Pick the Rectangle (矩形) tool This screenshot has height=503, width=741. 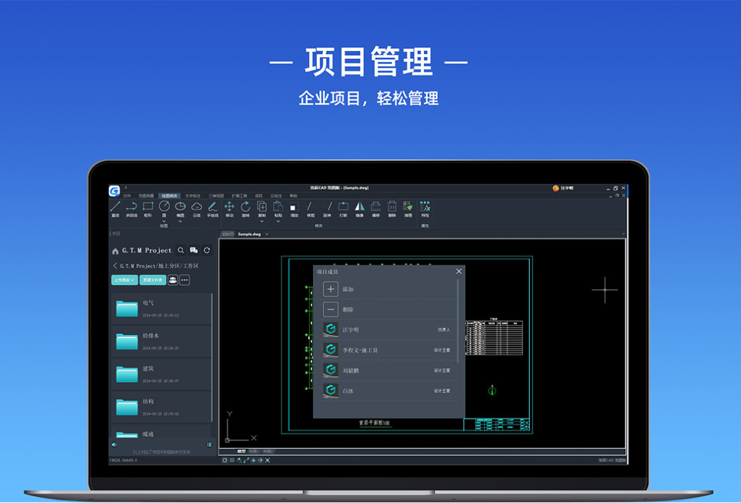[x=148, y=208]
